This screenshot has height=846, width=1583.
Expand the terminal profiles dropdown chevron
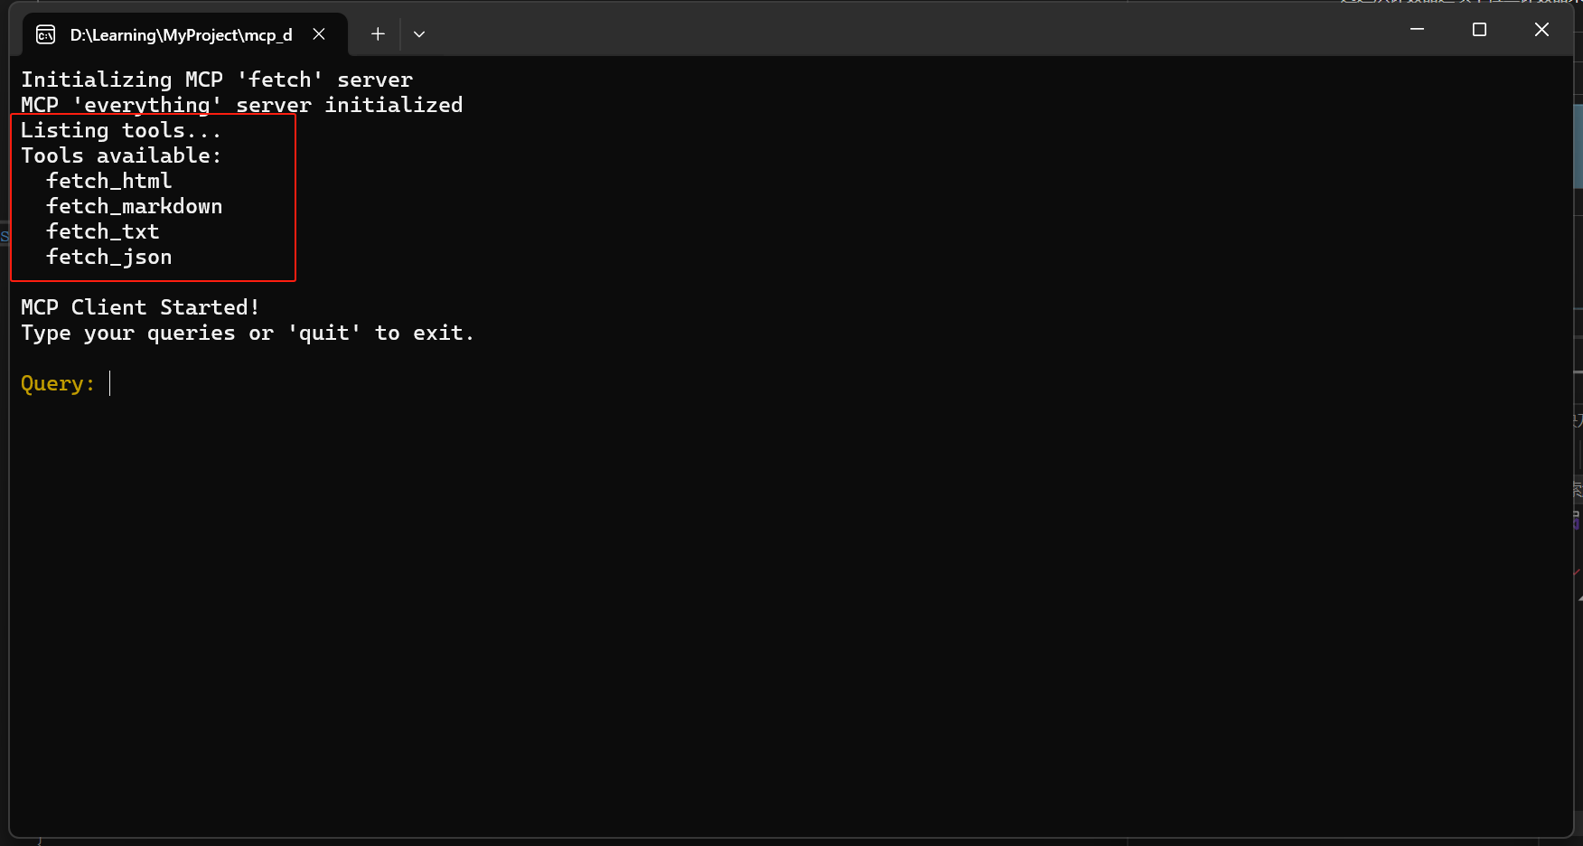click(419, 34)
